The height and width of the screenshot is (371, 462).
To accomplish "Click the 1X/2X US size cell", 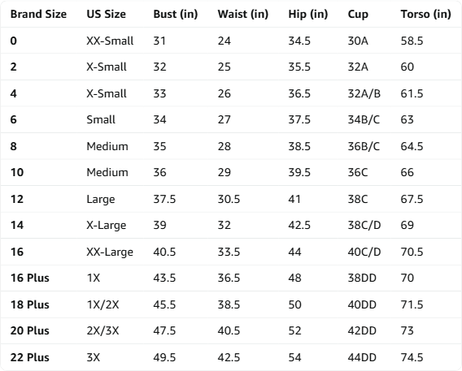I will 102,304.
